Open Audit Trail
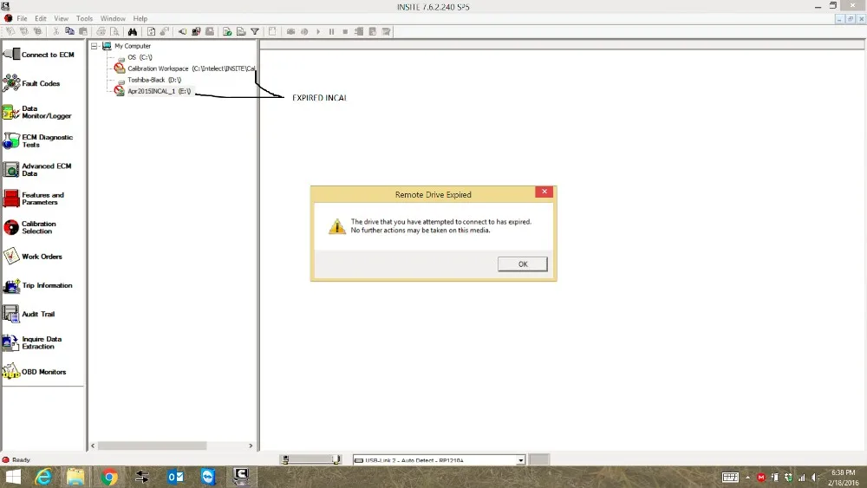 tap(29, 314)
